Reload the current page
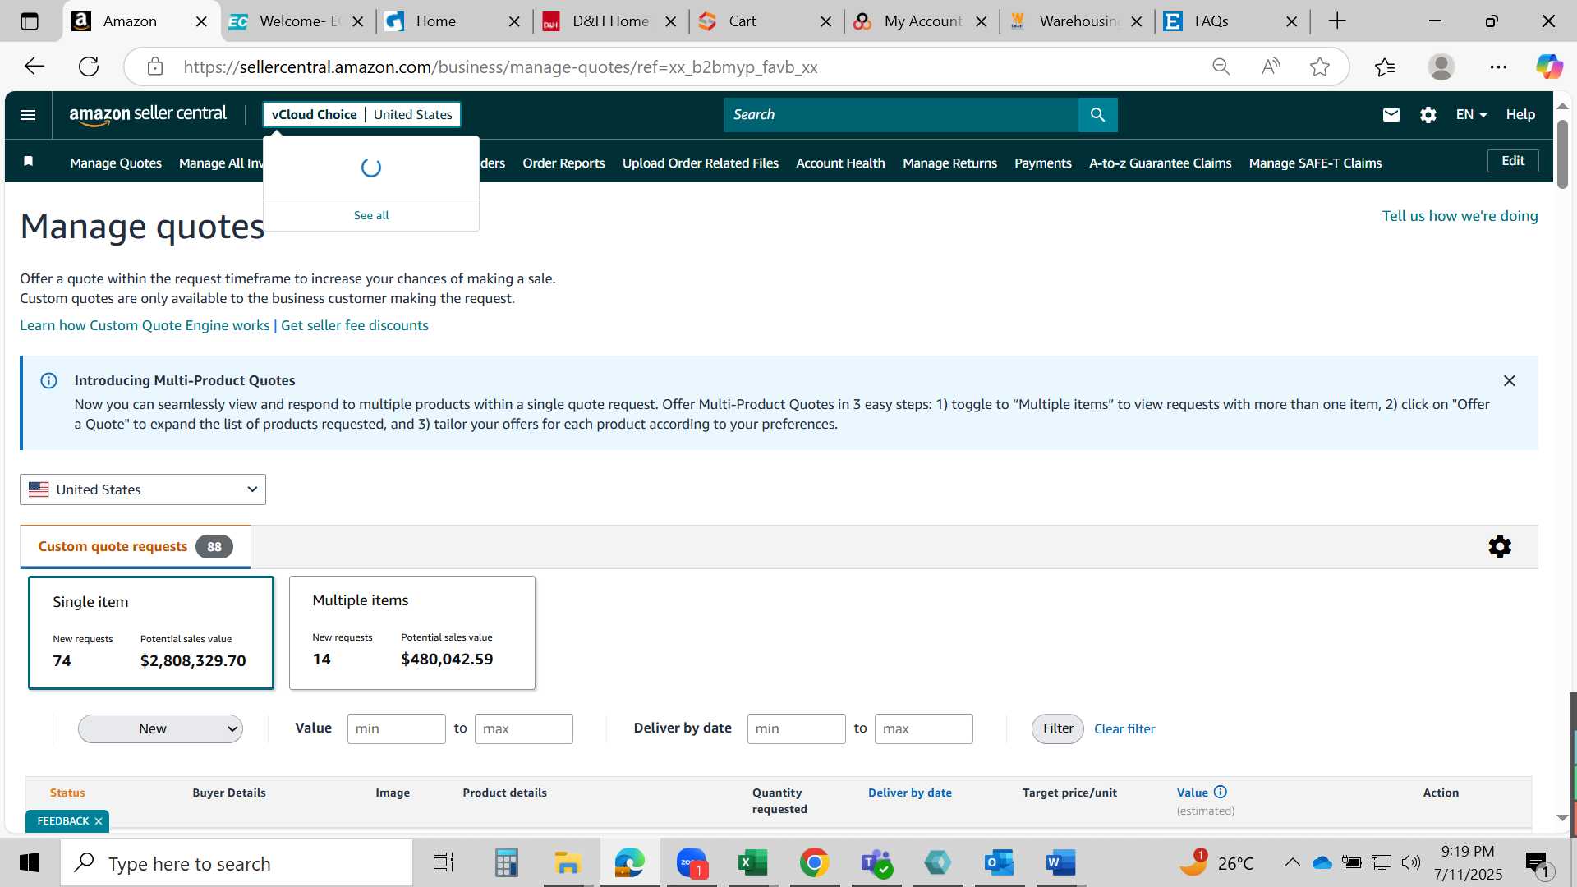 [x=89, y=67]
